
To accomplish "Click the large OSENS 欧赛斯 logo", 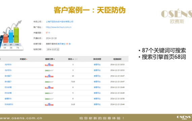I will tap(177, 16).
